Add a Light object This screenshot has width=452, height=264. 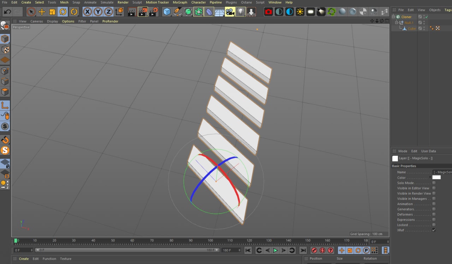tap(240, 12)
